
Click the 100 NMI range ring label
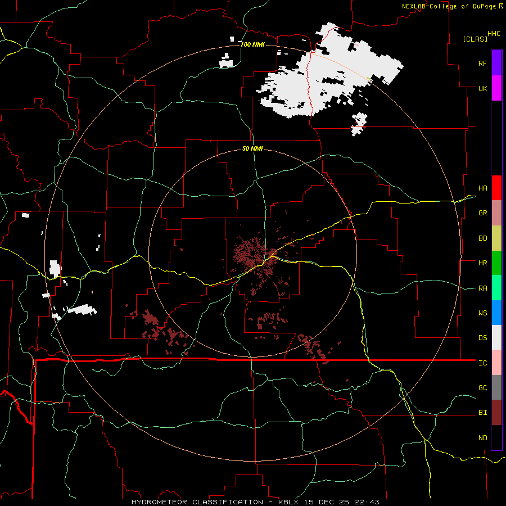(252, 44)
